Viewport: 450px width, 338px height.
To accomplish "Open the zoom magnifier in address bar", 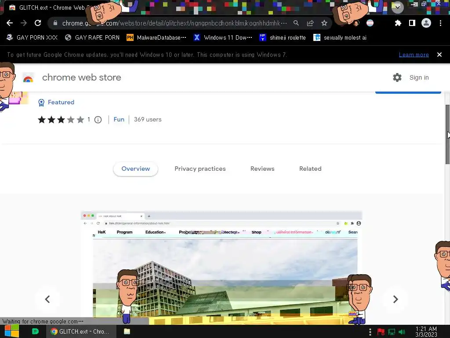I will [296, 23].
